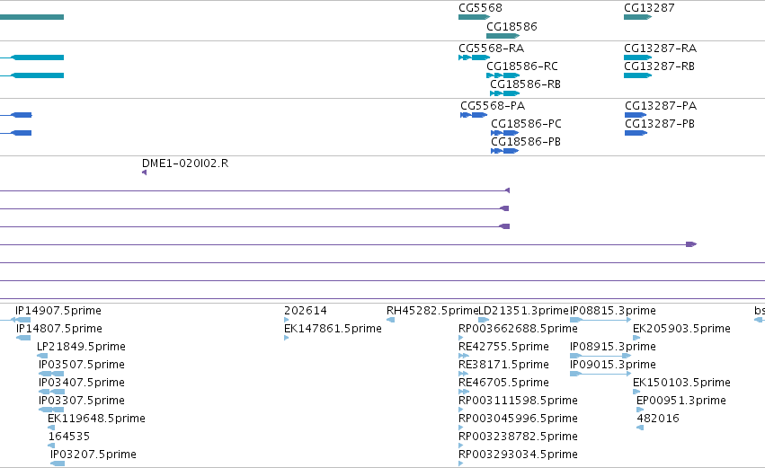The image size is (765, 468).
Task: Select transcript CG5568-RA
Action: pyautogui.click(x=475, y=57)
